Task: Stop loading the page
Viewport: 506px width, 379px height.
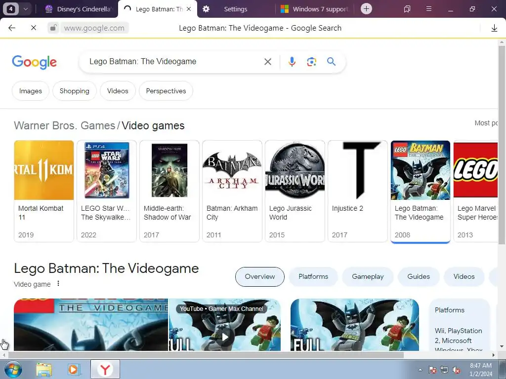Action: [x=34, y=28]
